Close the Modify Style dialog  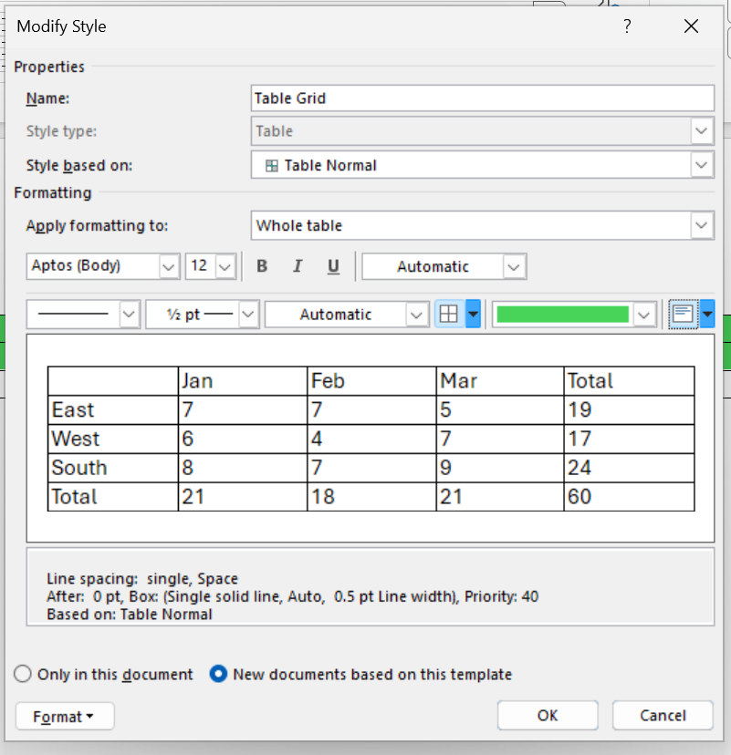[692, 26]
